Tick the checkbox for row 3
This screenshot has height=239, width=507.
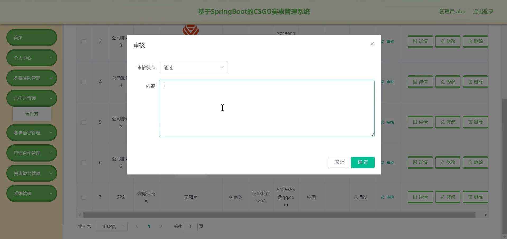click(84, 42)
